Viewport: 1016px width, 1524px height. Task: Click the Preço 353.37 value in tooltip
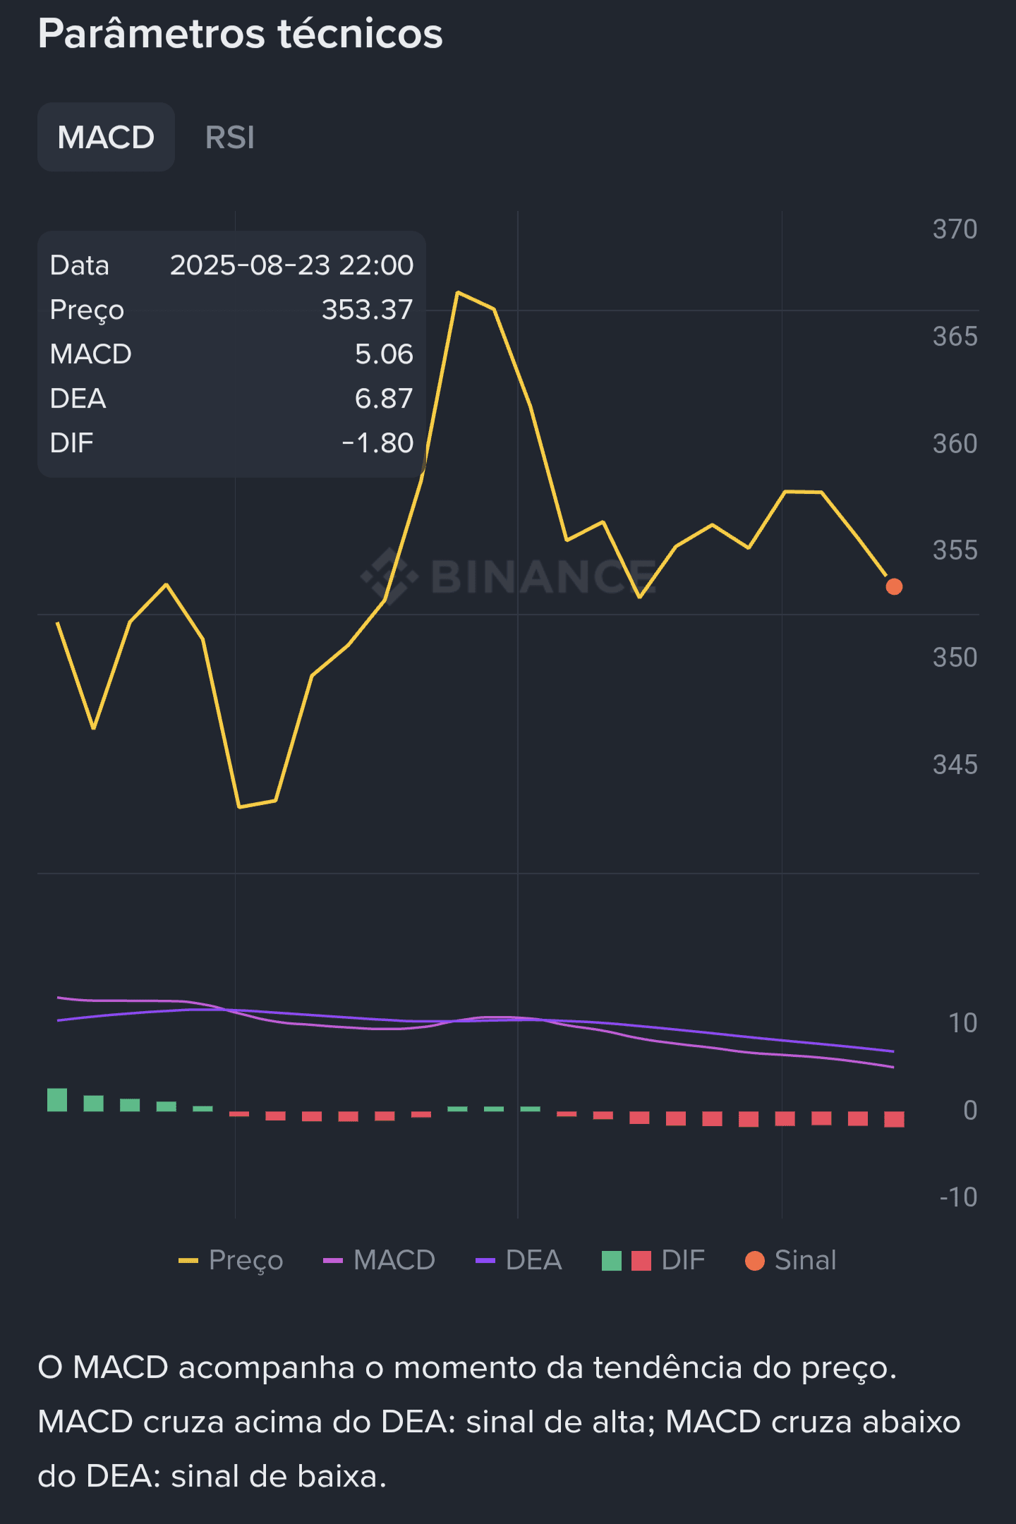pyautogui.click(x=367, y=310)
